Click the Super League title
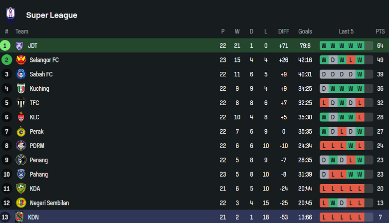Viewport: 389px width, 223px height. click(x=52, y=15)
